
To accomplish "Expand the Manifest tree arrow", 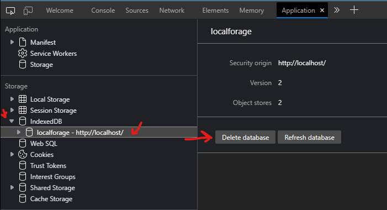I will click(12, 42).
